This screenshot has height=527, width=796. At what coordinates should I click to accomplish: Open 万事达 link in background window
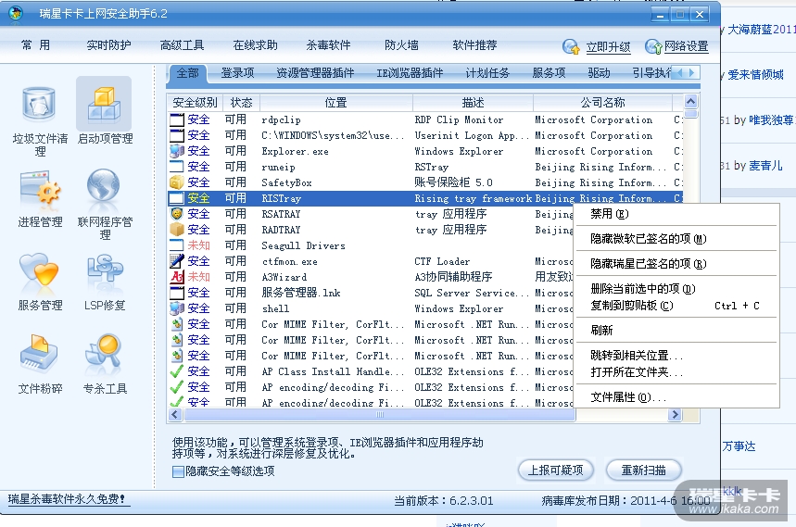(x=739, y=446)
